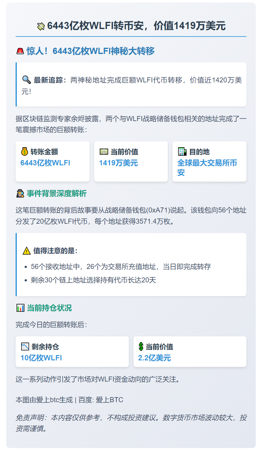
Task: Click the 免责声明 disclaimer text
Action: point(131,423)
